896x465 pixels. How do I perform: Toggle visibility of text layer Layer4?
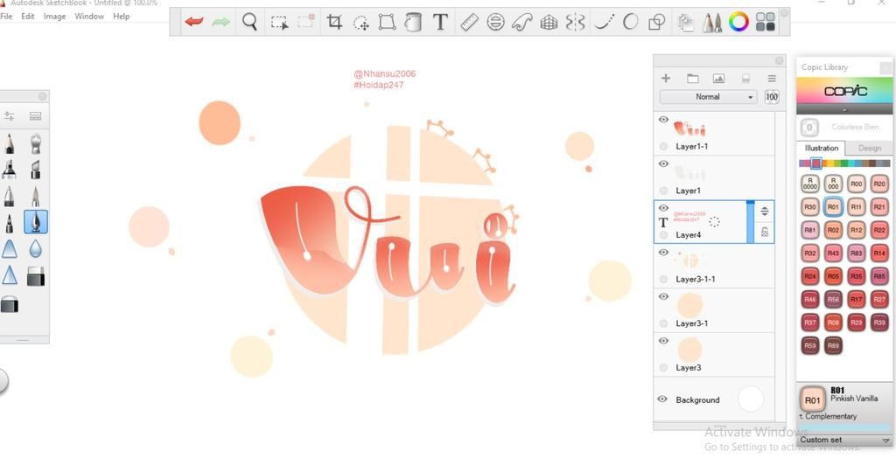(x=663, y=208)
